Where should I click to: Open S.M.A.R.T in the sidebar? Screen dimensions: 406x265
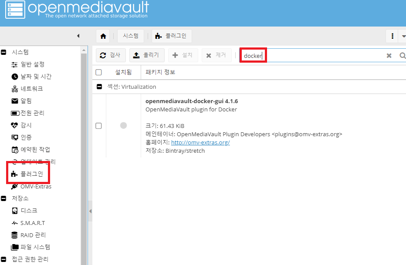[33, 223]
